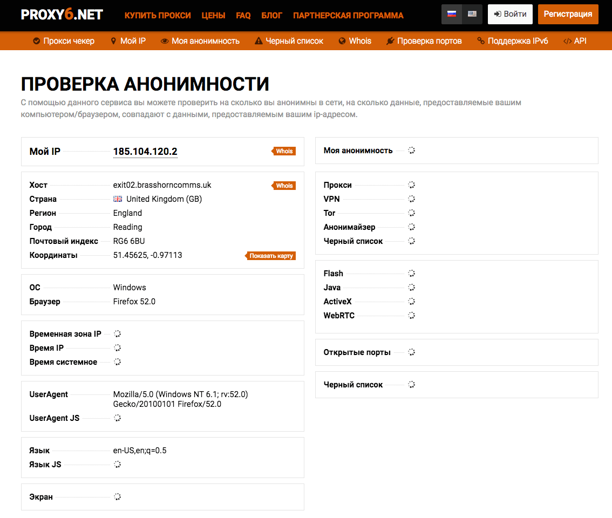Image resolution: width=612 pixels, height=518 pixels.
Task: Click the Мой IP location pin icon
Action: (x=113, y=41)
